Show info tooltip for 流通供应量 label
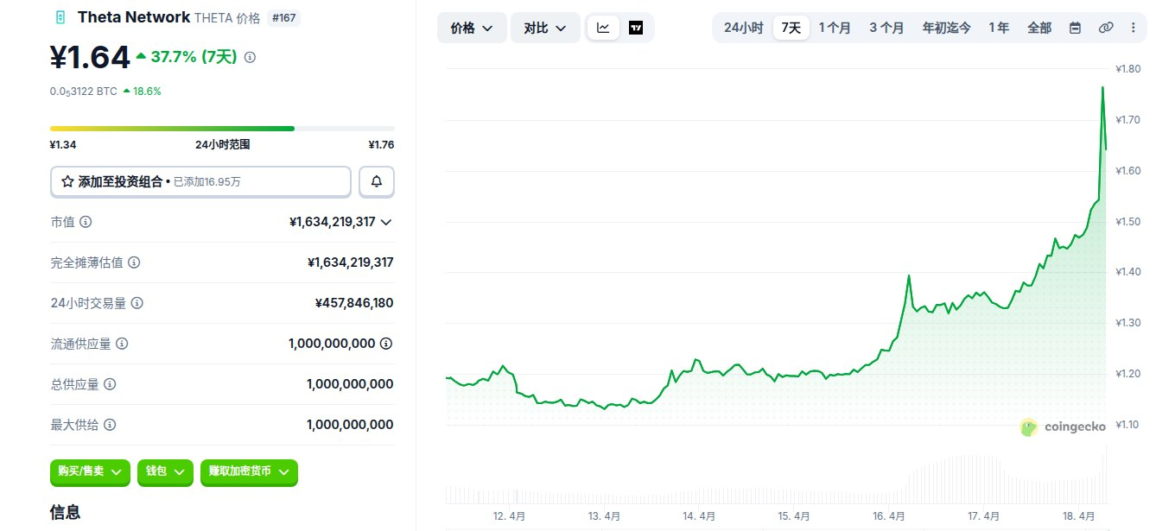Screen dimensions: 1175x531 (122, 344)
